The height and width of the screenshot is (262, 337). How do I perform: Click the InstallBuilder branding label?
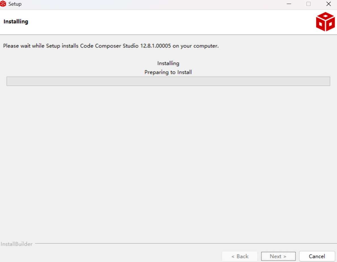pyautogui.click(x=17, y=244)
